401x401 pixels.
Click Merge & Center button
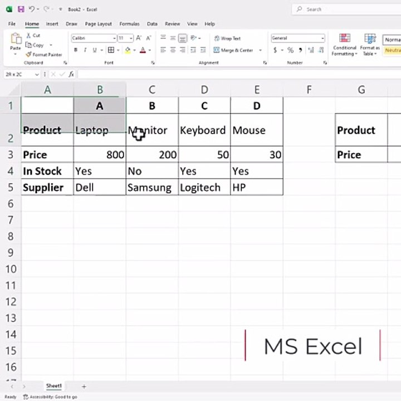233,50
